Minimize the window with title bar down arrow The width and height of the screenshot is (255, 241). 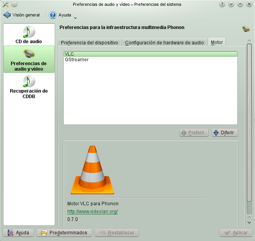[231, 4]
